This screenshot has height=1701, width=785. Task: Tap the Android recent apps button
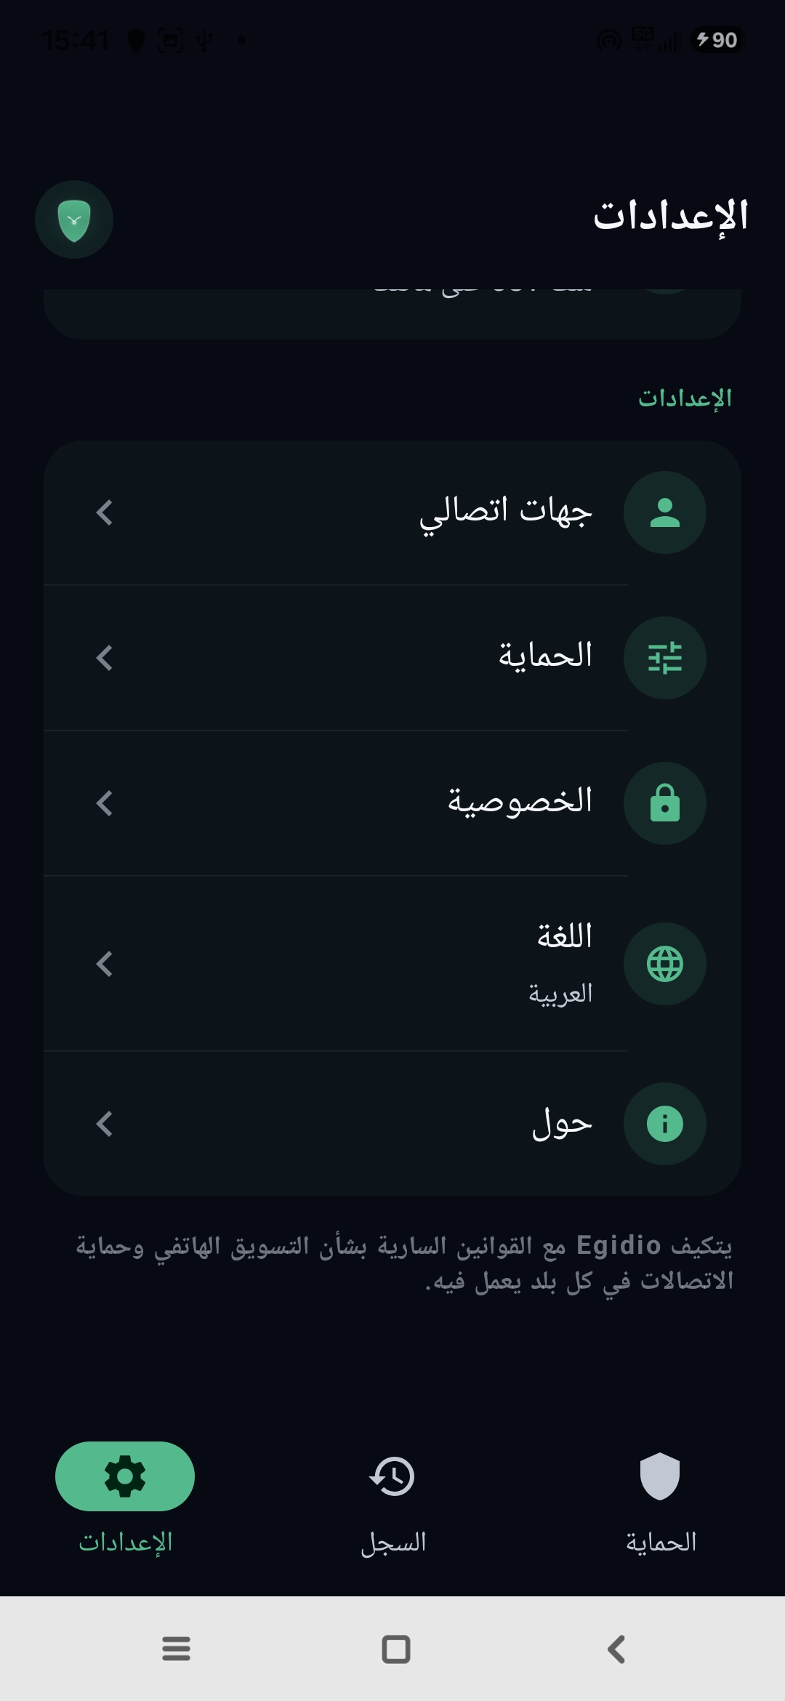[176, 1649]
